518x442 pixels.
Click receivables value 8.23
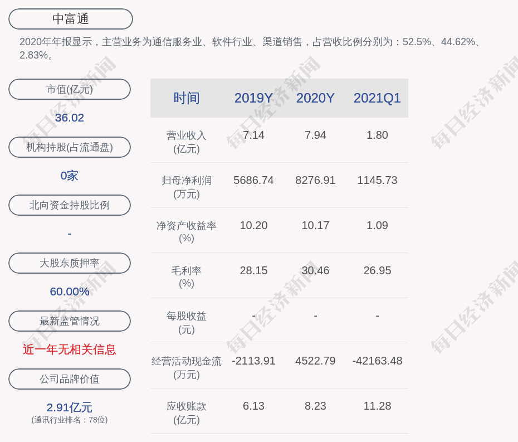(315, 406)
